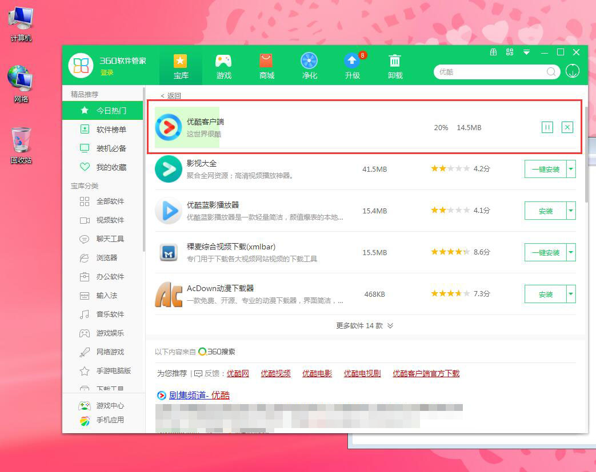Click the 优酷客户端 app icon
This screenshot has height=472, width=596.
tap(169, 127)
